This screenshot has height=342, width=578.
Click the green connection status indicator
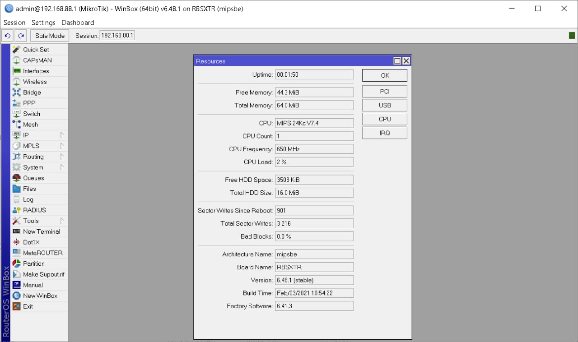pyautogui.click(x=572, y=36)
